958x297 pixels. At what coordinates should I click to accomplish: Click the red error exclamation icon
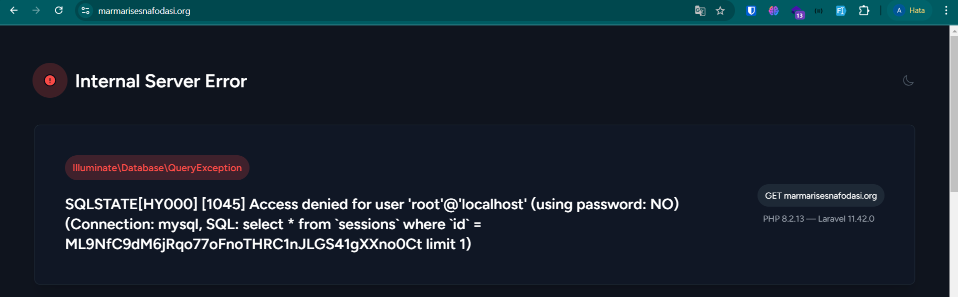[50, 80]
